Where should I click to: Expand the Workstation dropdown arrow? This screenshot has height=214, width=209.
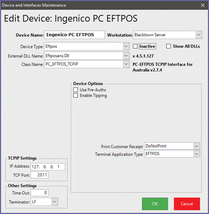[199, 35]
